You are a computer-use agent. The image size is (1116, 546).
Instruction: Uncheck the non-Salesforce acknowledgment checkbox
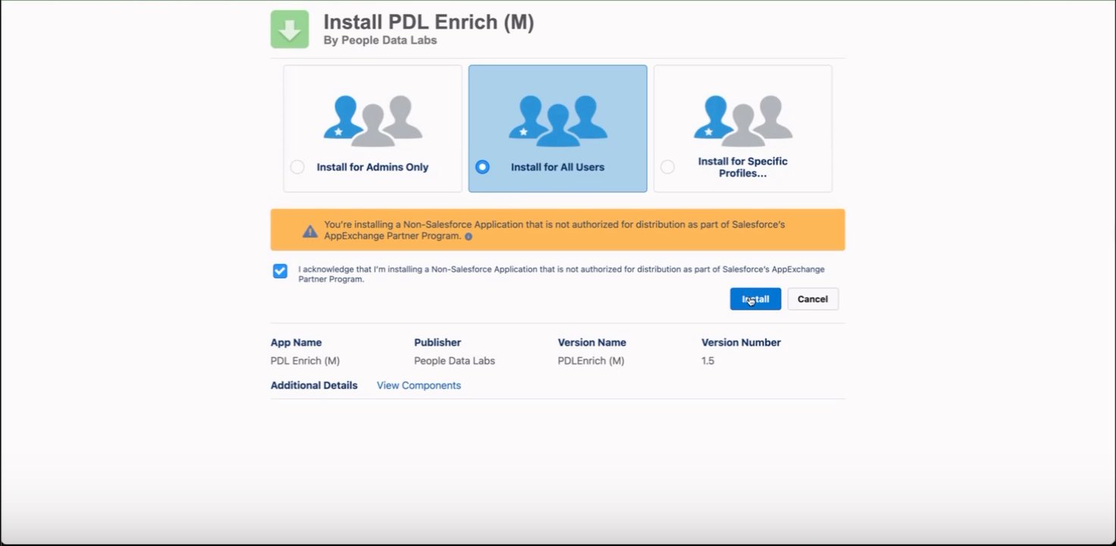[x=280, y=271]
